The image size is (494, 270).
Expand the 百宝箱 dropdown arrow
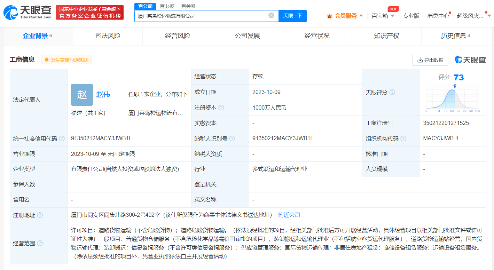point(393,16)
